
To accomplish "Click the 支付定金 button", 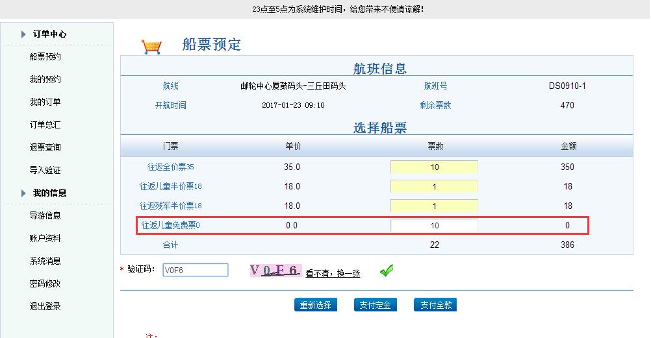I will (376, 305).
